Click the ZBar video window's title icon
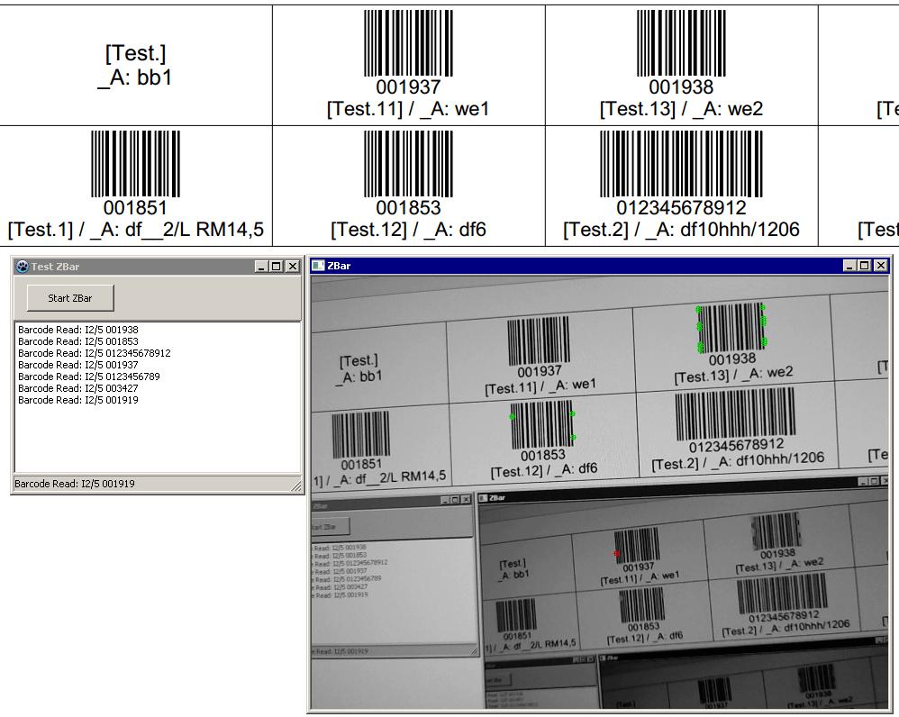 [x=318, y=266]
